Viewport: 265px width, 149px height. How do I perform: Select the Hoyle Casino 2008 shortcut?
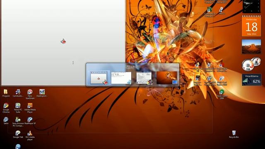[222, 94]
